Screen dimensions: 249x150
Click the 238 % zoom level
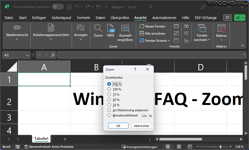(x=239, y=147)
